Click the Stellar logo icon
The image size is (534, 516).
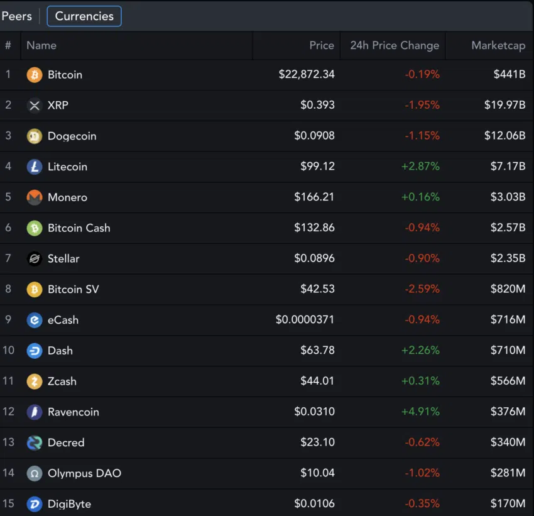point(34,259)
